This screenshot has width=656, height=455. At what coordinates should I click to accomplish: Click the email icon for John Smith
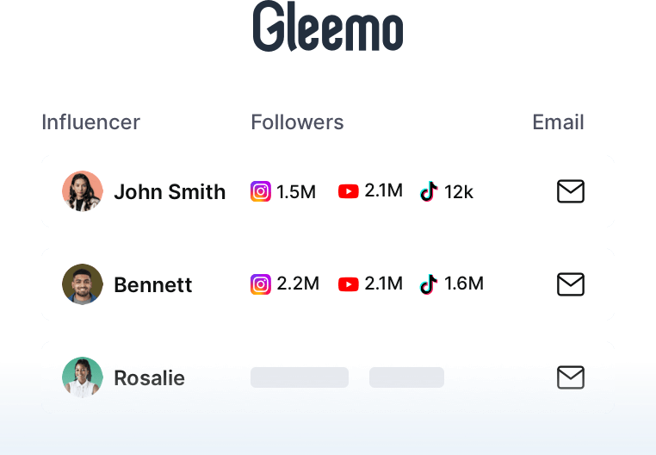click(x=571, y=191)
